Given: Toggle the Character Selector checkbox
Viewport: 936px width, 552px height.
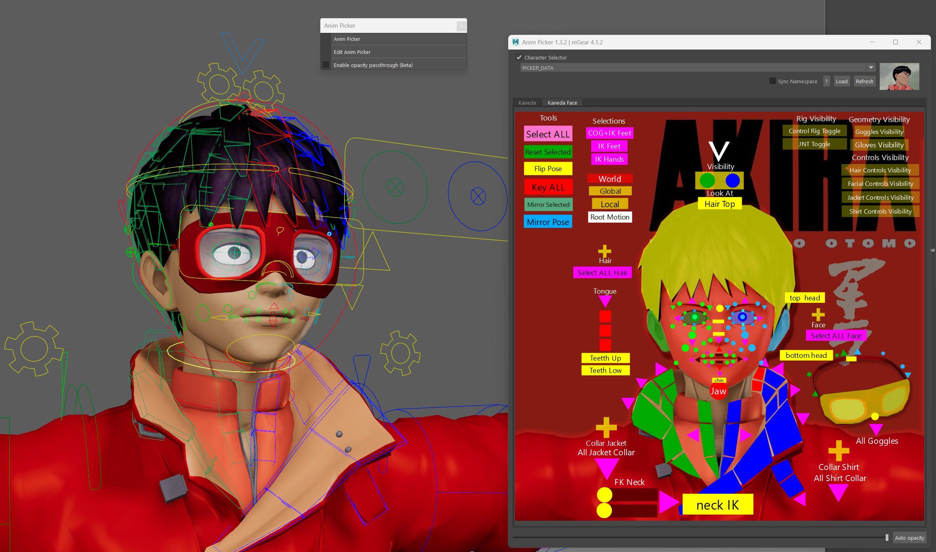Looking at the screenshot, I should (519, 57).
